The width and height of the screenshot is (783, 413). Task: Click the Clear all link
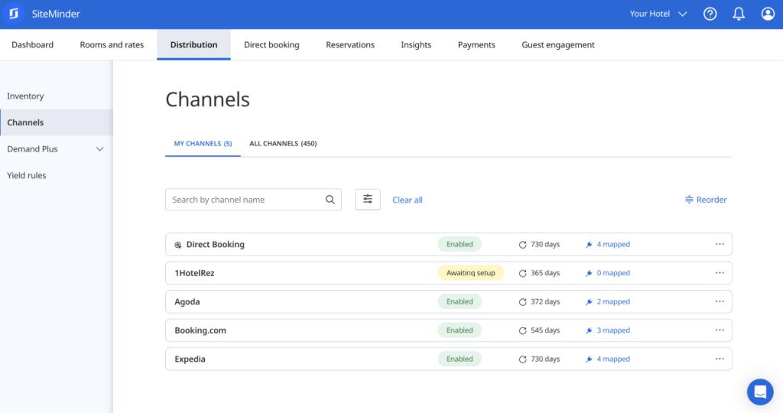(407, 200)
